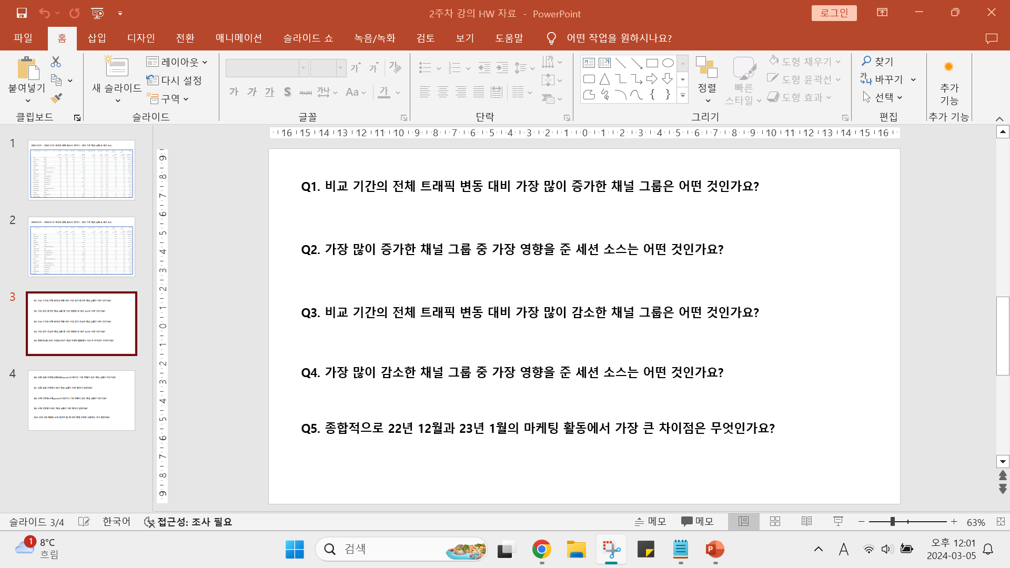1010x568 pixels.
Task: Open the Section (구역) dropdown
Action: coord(168,98)
